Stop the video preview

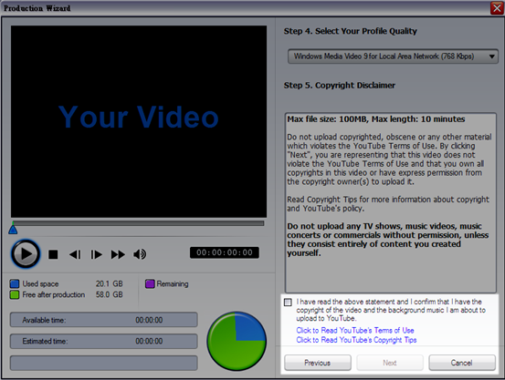(53, 254)
